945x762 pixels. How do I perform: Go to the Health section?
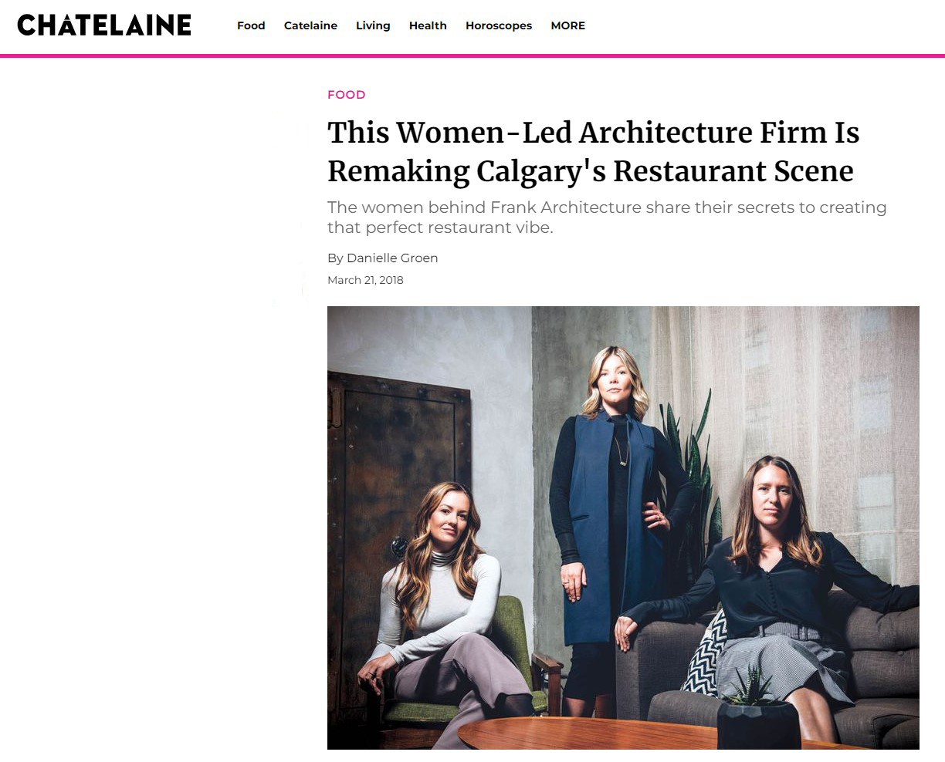[428, 25]
